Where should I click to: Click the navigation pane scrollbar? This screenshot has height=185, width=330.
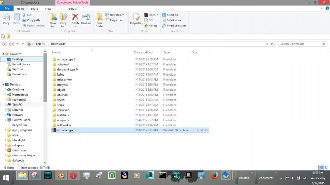(45, 78)
